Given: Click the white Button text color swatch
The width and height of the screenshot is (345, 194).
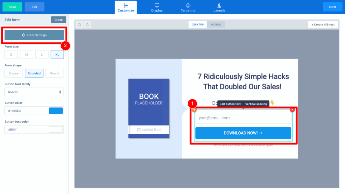Looking at the screenshot, I should [x=56, y=129].
